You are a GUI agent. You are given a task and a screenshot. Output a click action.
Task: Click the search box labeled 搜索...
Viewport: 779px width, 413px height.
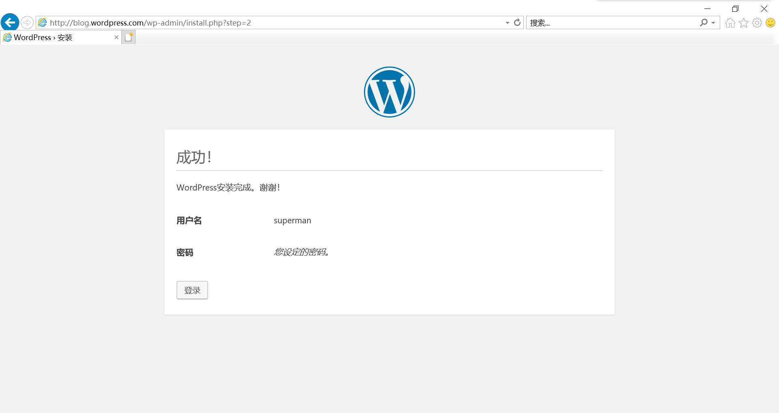point(612,23)
